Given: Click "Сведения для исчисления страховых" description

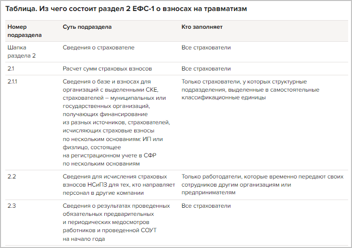Looking at the screenshot, I should 115,177.
